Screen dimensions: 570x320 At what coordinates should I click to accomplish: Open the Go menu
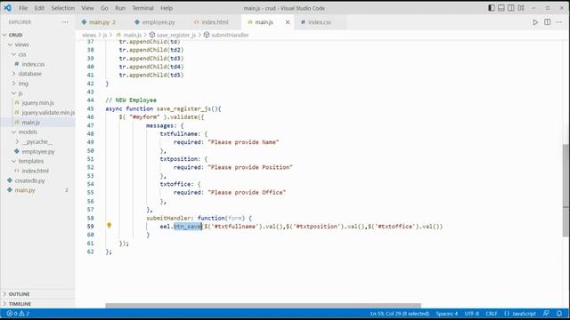[104, 8]
